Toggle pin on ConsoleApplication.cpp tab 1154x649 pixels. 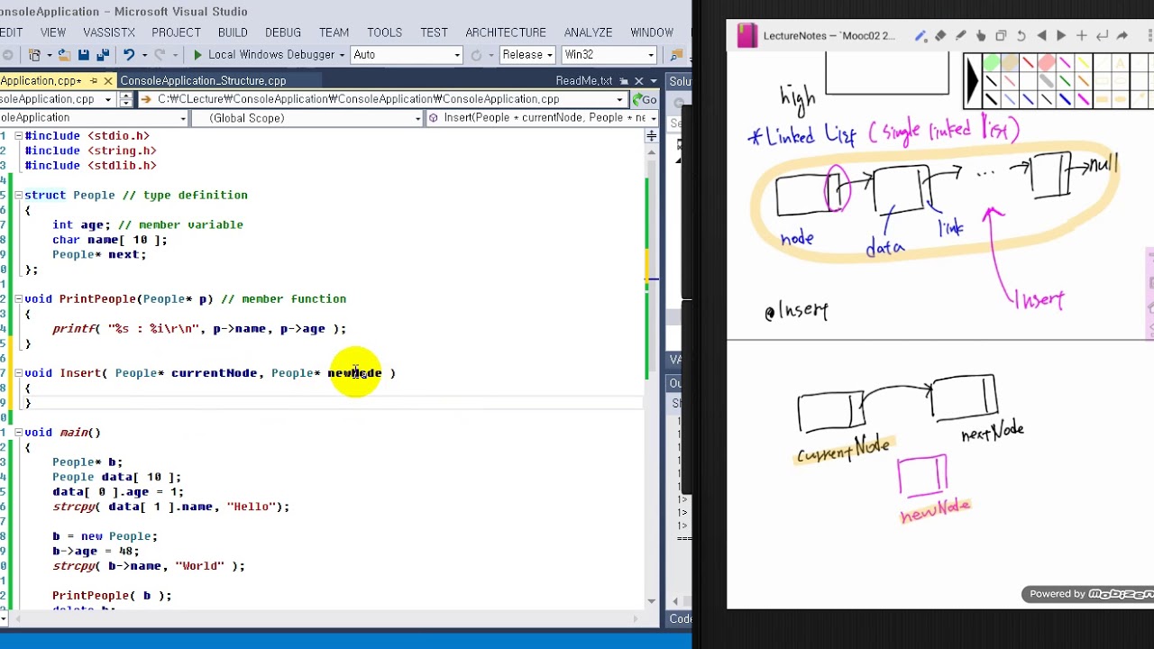[x=94, y=81]
